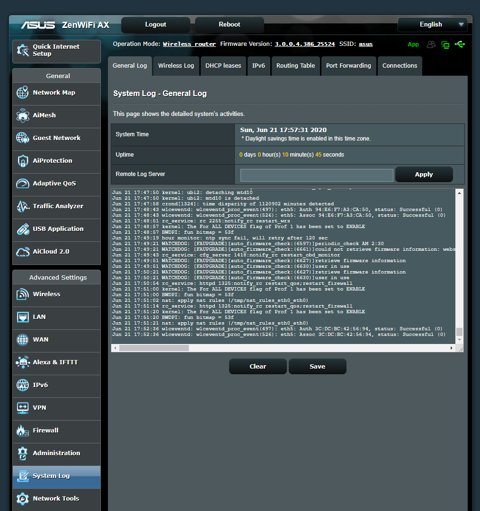Click the Wireless signal icon
The height and width of the screenshot is (511, 480).
23,294
